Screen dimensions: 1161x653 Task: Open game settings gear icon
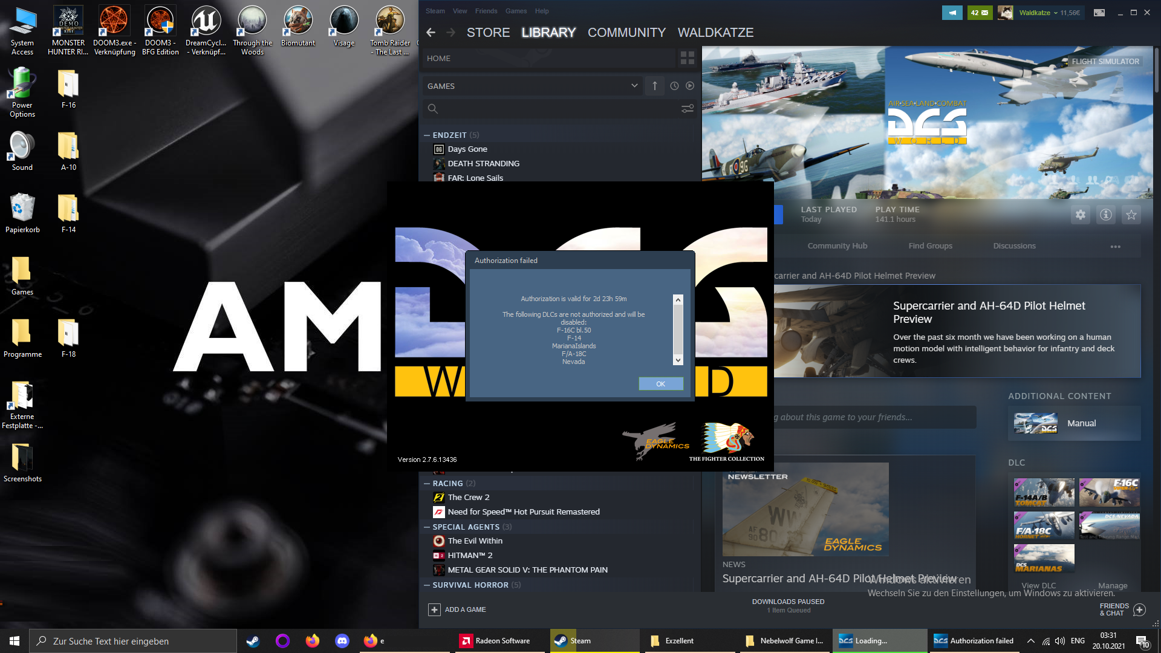[x=1081, y=215]
